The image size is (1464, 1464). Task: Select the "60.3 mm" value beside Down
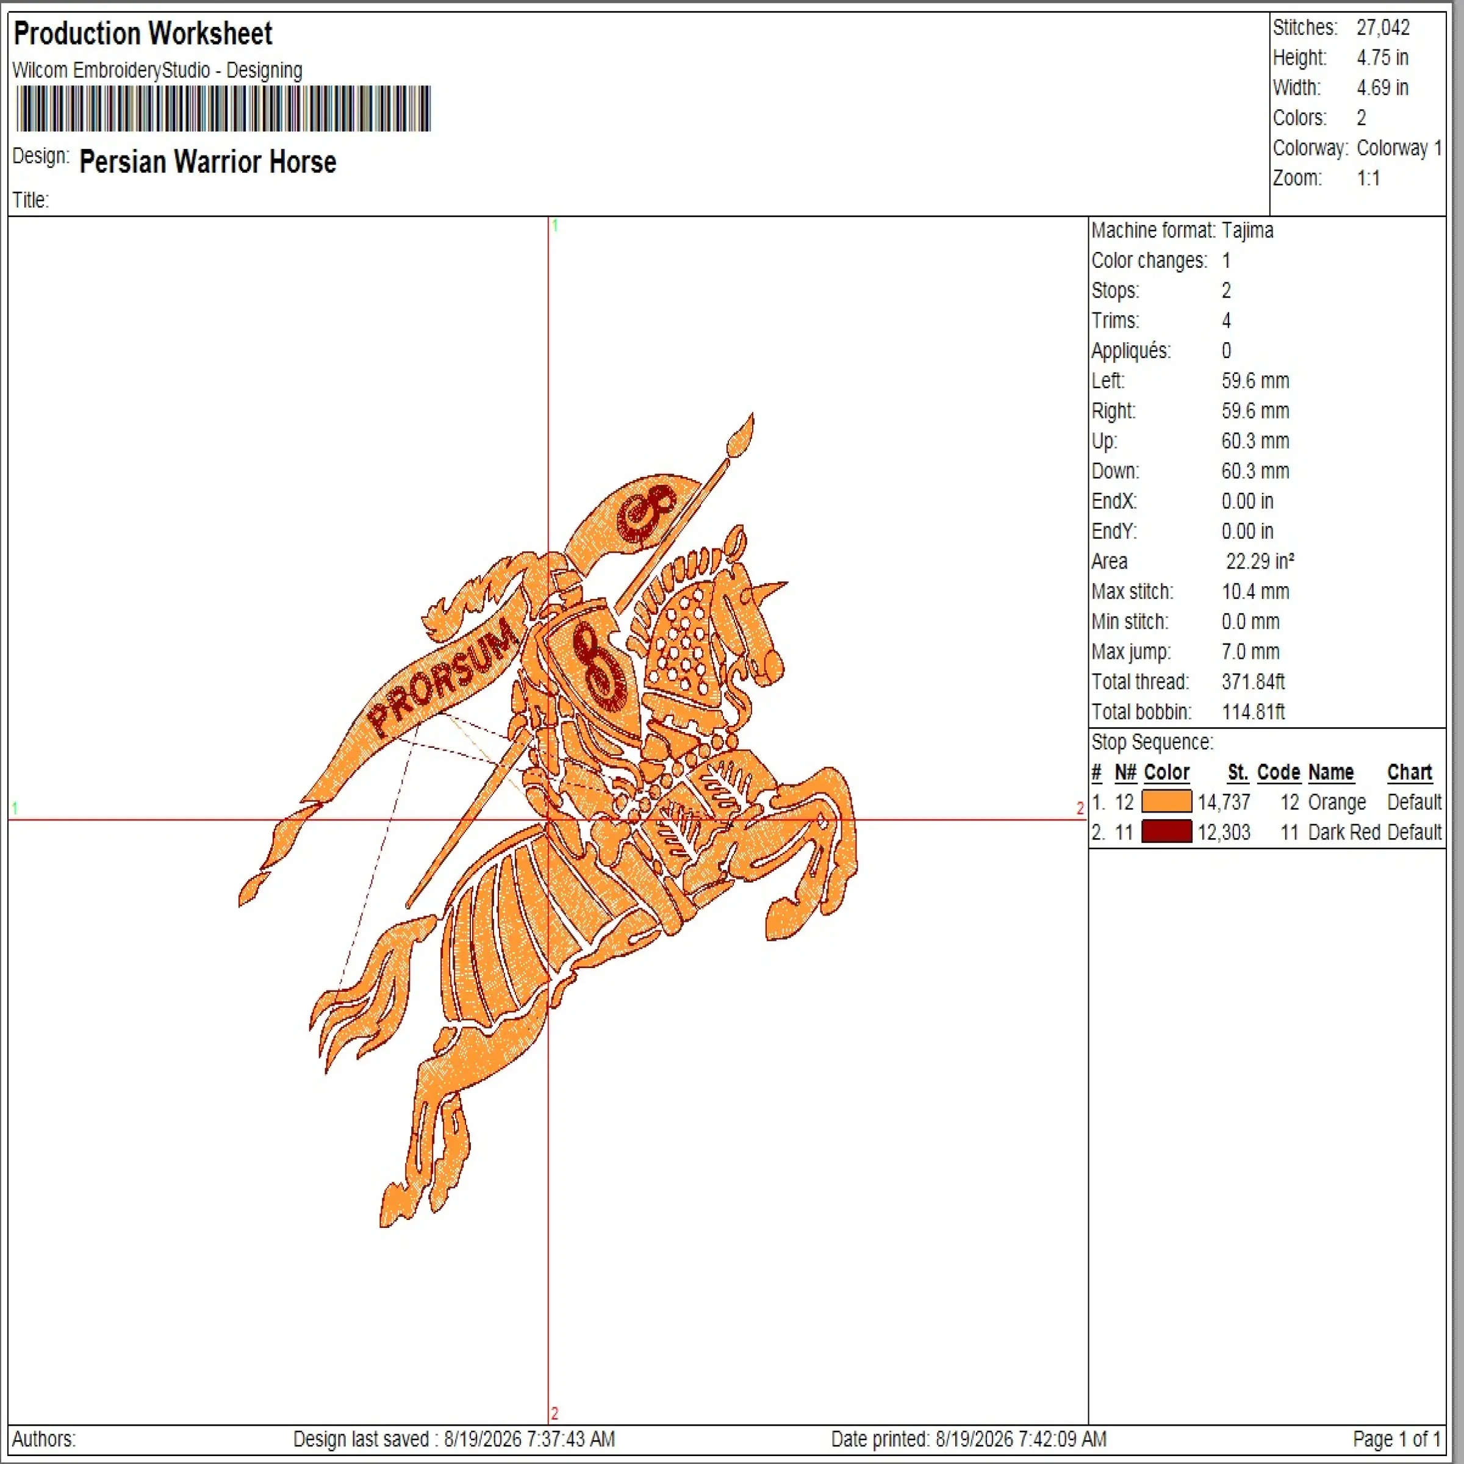[1255, 472]
